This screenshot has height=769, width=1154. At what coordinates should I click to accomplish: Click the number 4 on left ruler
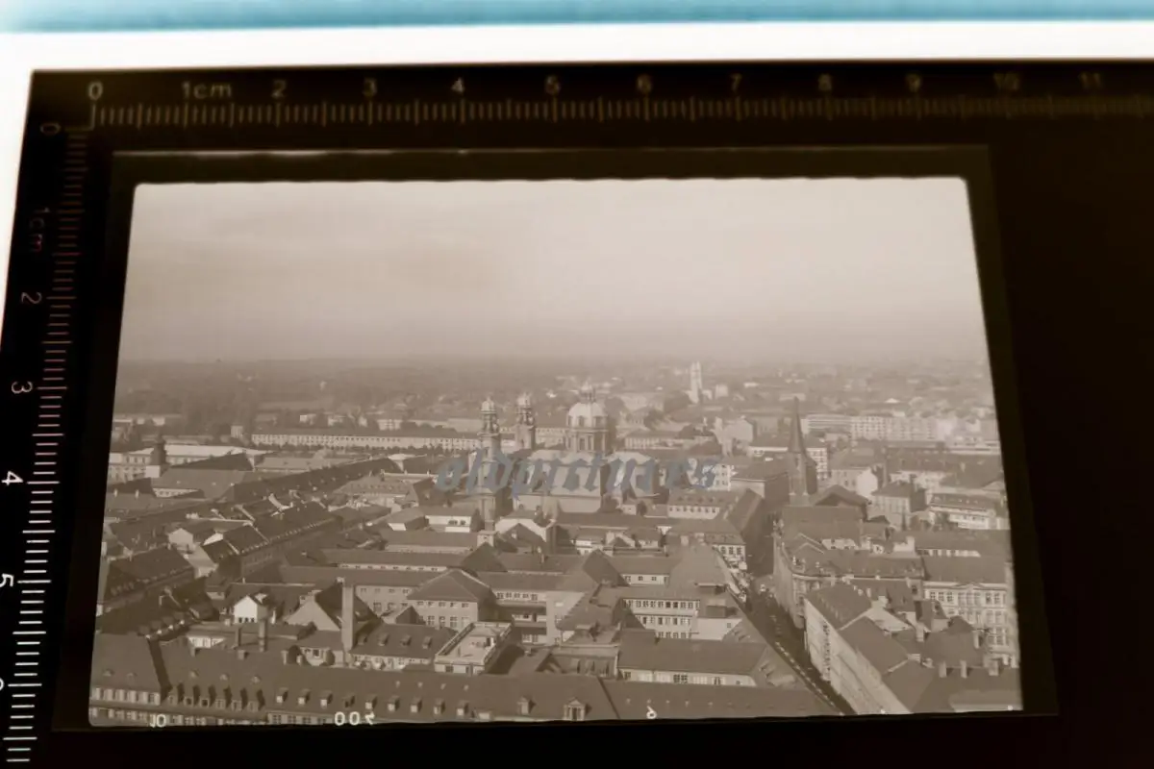13,478
